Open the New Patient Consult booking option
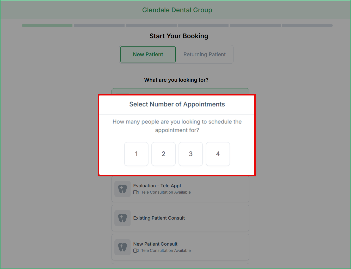 point(180,247)
